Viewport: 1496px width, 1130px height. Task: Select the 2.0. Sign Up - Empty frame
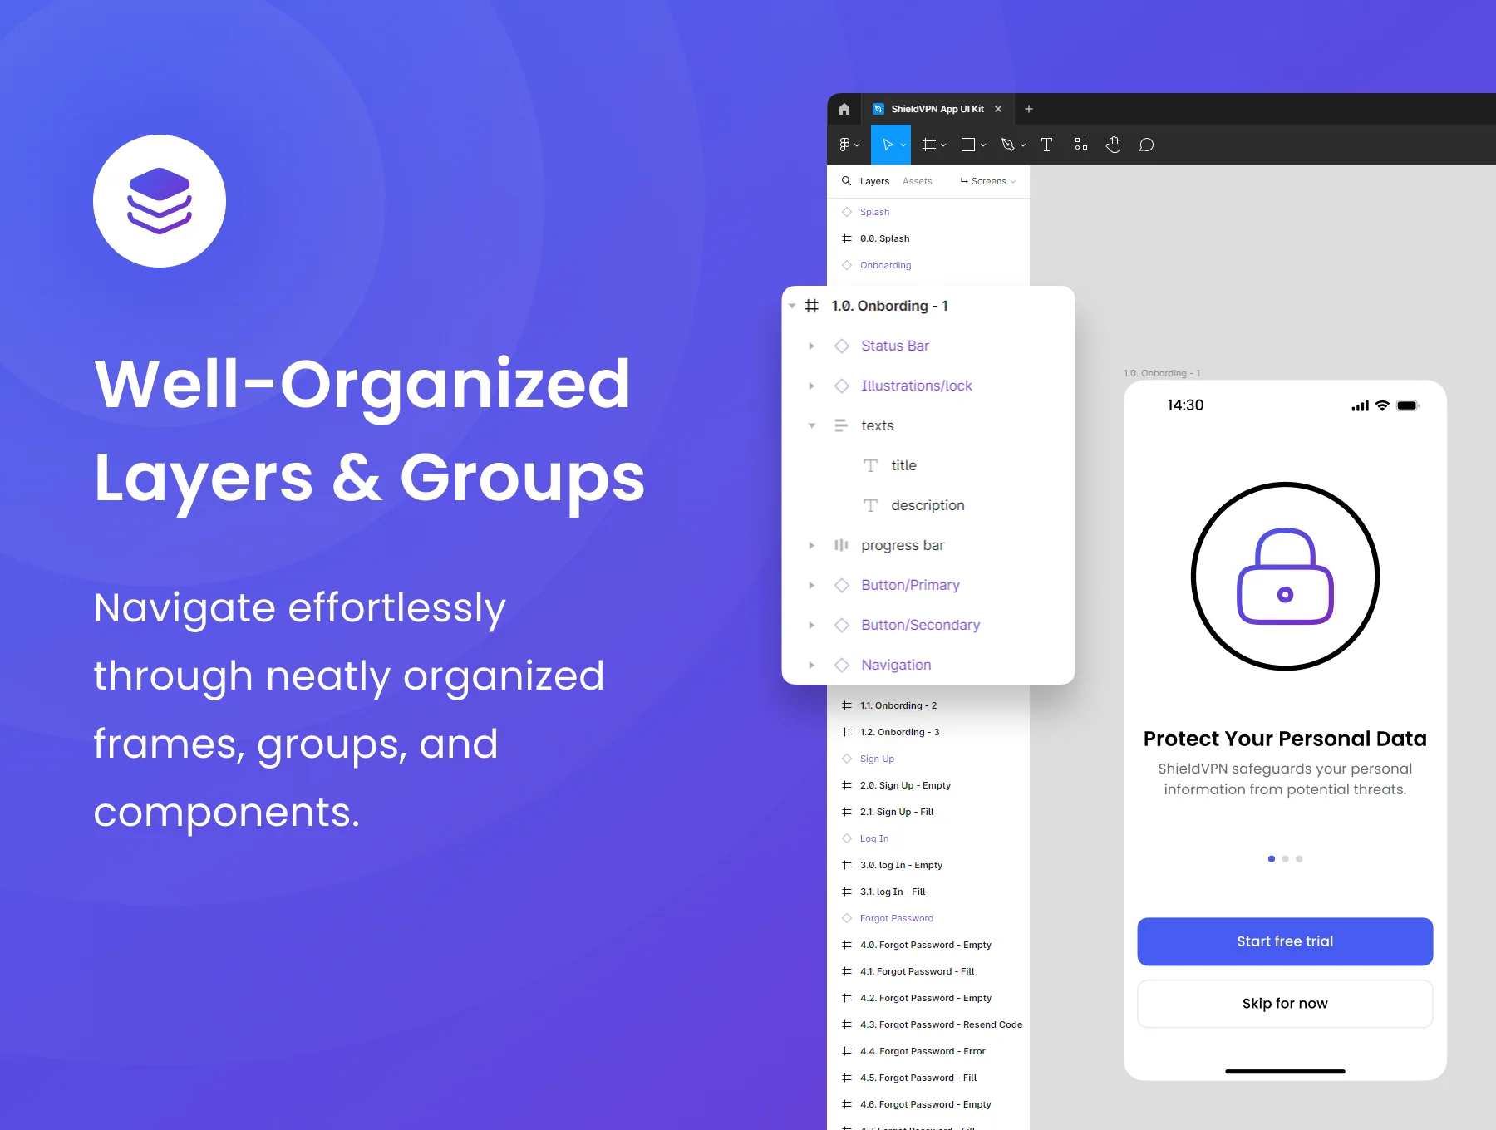click(x=928, y=785)
